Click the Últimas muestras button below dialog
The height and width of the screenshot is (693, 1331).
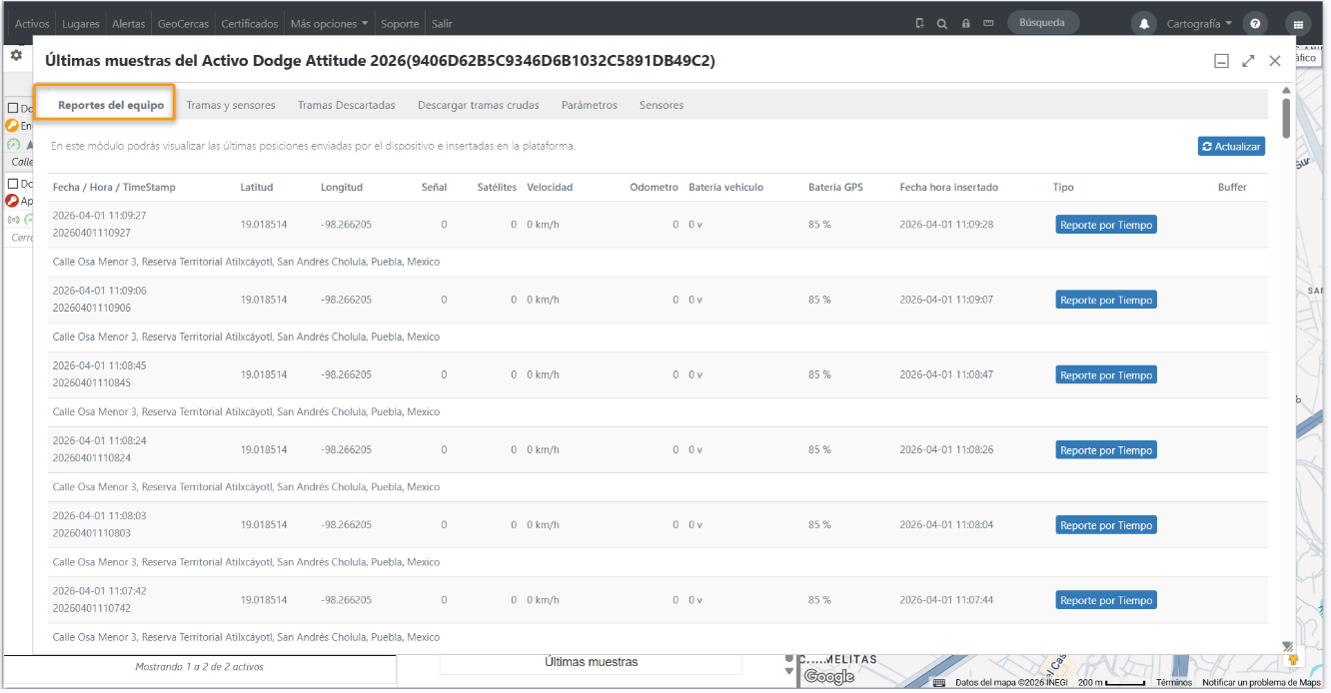(x=591, y=663)
